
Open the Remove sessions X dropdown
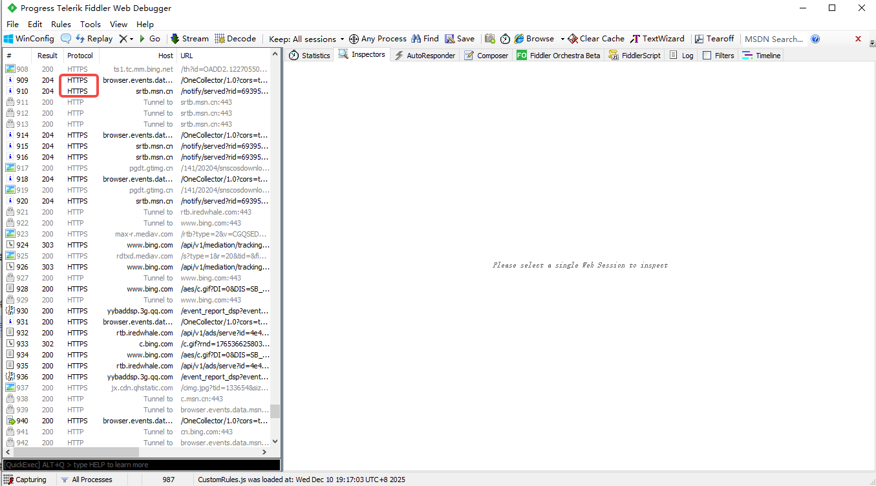[x=126, y=39]
